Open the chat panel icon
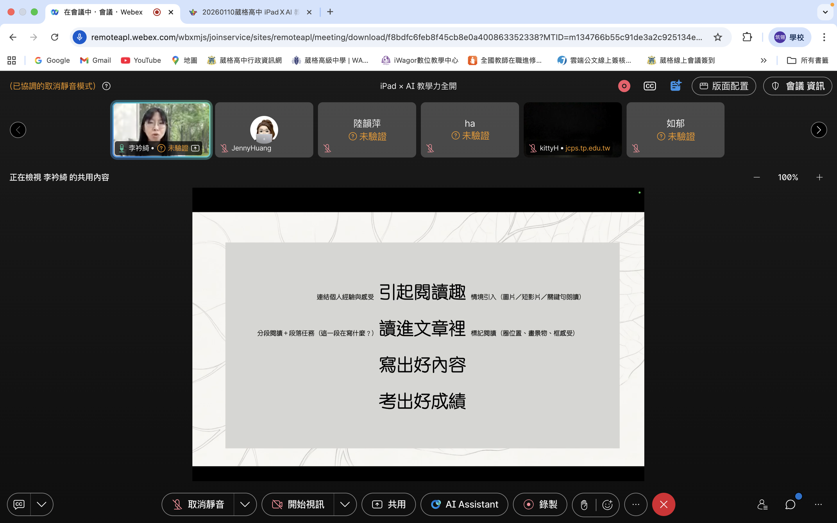Screen dimensions: 837x523 pos(790,504)
